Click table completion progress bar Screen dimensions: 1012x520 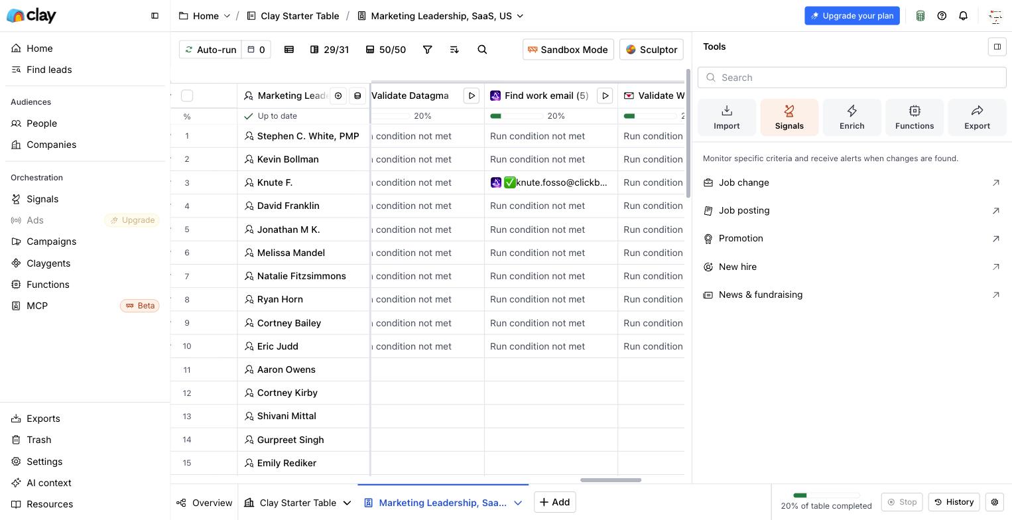(x=826, y=495)
